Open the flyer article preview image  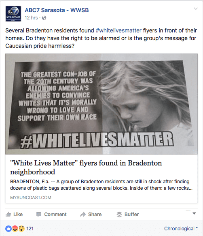pyautogui.click(x=101, y=104)
